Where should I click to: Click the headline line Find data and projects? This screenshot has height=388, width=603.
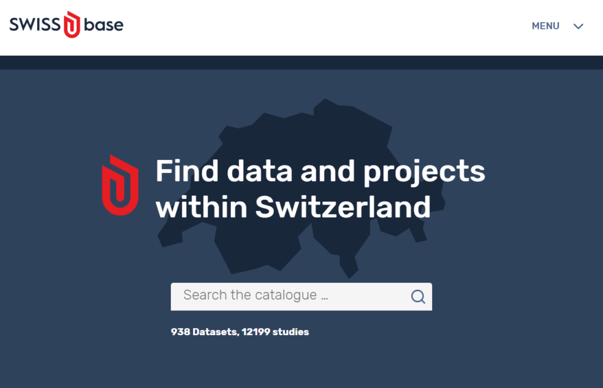[x=320, y=172]
